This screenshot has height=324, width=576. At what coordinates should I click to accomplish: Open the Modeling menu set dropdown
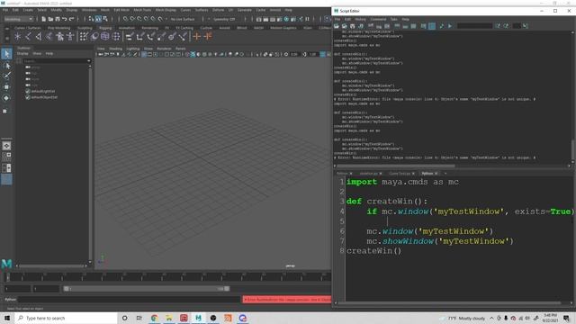(18, 19)
